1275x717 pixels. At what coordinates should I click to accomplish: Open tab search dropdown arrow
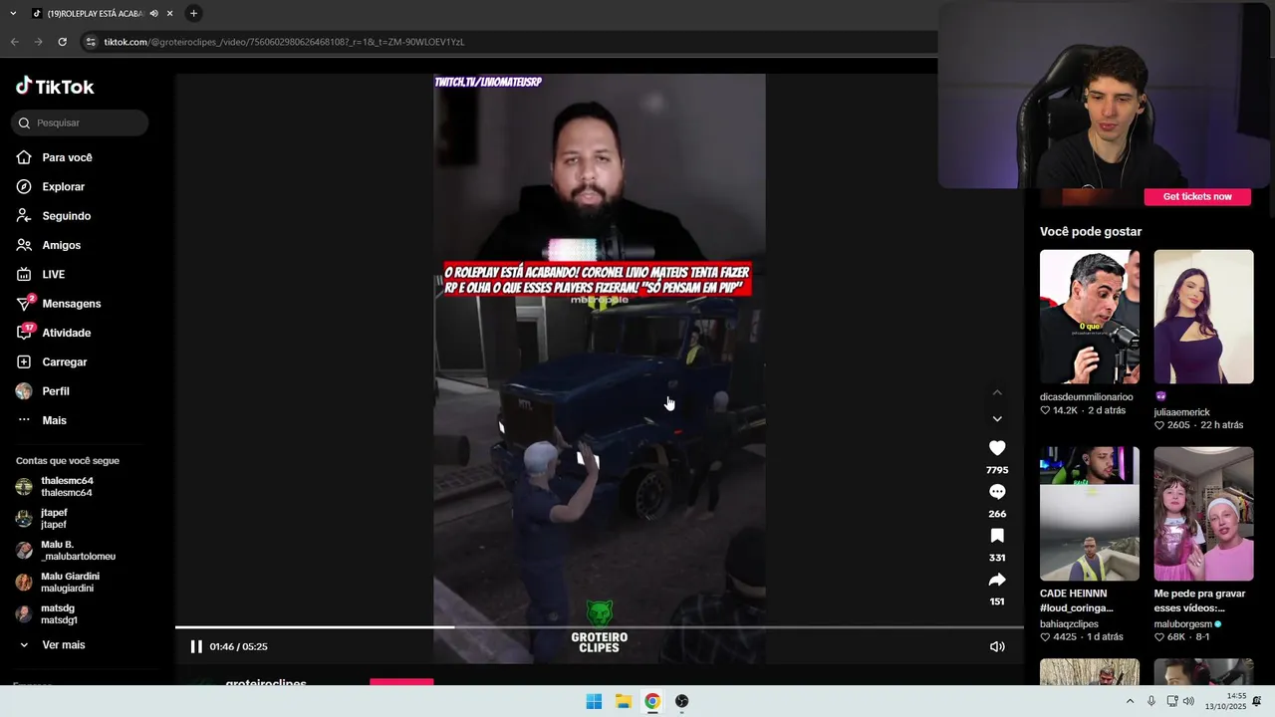[x=13, y=13]
